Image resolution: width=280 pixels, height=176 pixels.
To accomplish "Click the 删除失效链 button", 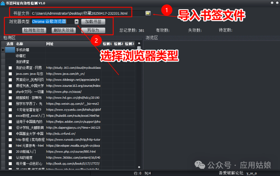I will coord(64,30).
